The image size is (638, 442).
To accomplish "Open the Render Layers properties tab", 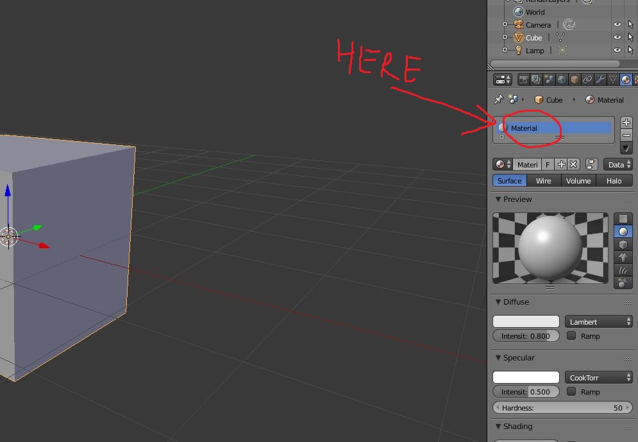I will (x=536, y=80).
